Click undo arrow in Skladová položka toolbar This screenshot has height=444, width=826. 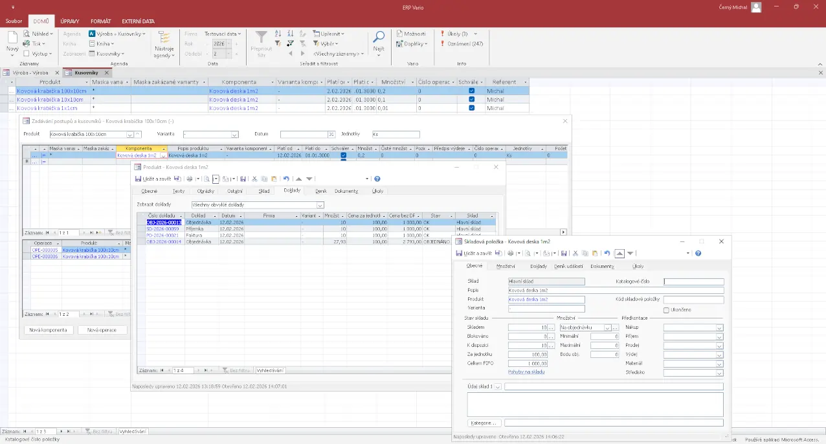tap(607, 253)
